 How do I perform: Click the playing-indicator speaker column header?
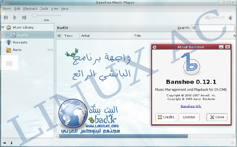pos(59,36)
